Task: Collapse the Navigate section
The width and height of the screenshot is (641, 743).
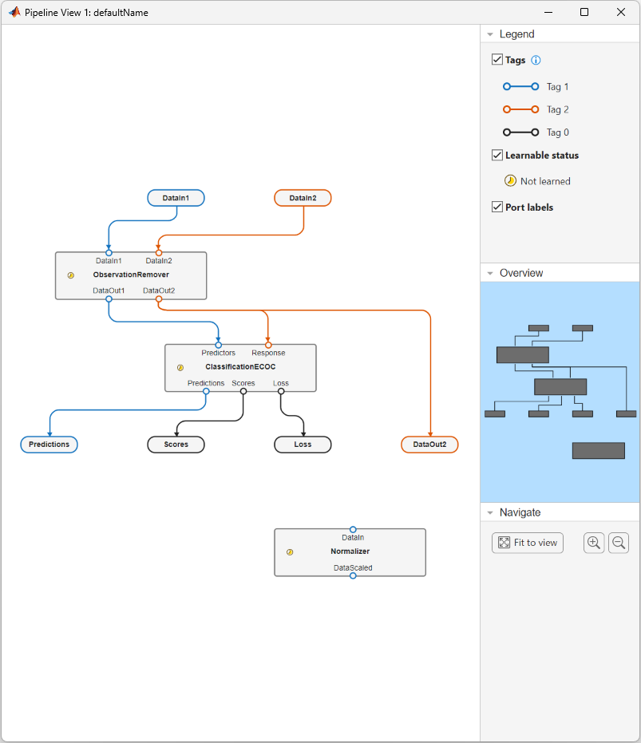Action: [489, 512]
